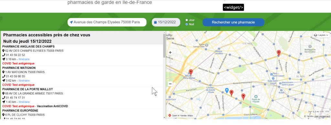Click the map pin icon of Pharmacie Anglaise address
The image size is (331, 125).
click(x=3, y=51)
